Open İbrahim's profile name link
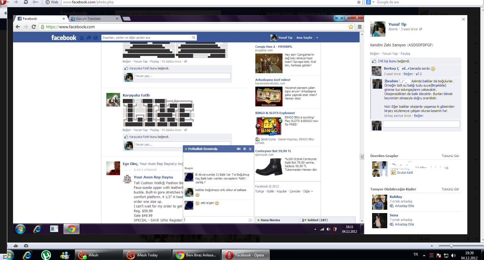484x260 pixels. pos(397,81)
